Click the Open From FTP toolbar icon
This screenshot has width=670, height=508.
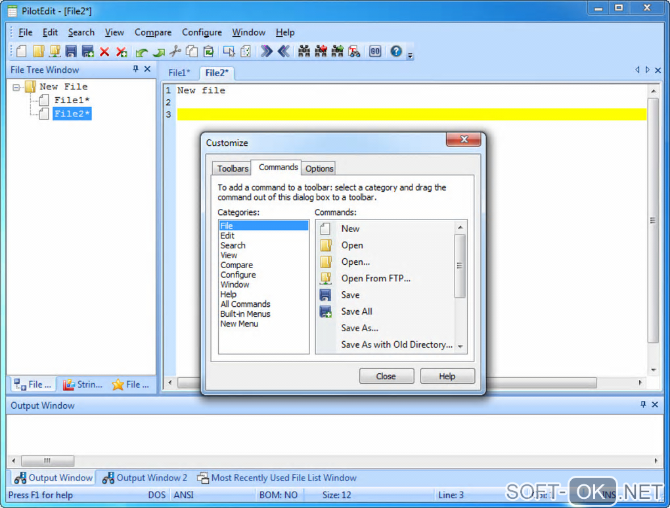(55, 52)
